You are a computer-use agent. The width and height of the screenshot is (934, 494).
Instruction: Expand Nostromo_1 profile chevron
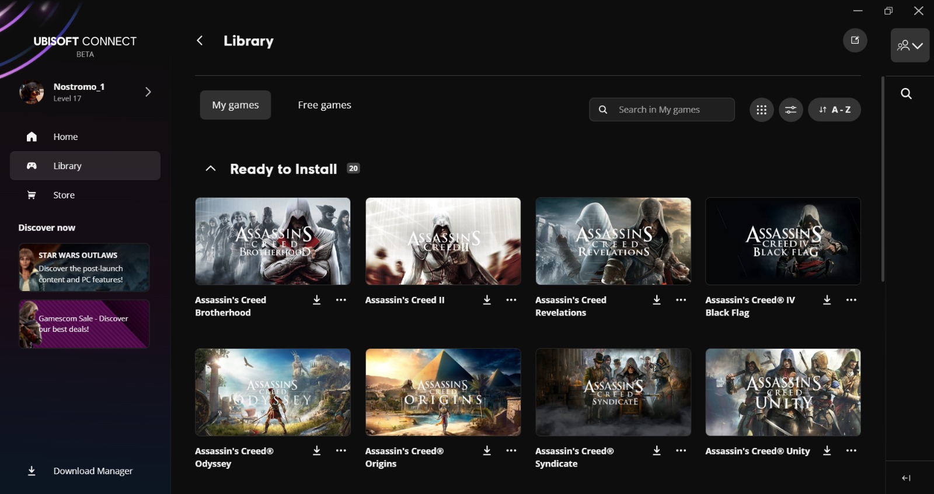pyautogui.click(x=148, y=92)
